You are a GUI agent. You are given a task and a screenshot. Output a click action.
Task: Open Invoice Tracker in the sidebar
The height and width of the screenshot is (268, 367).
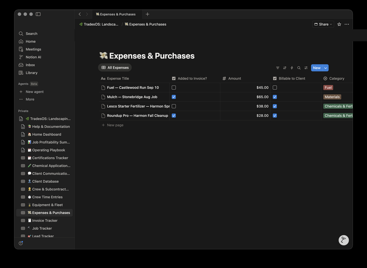(45, 221)
